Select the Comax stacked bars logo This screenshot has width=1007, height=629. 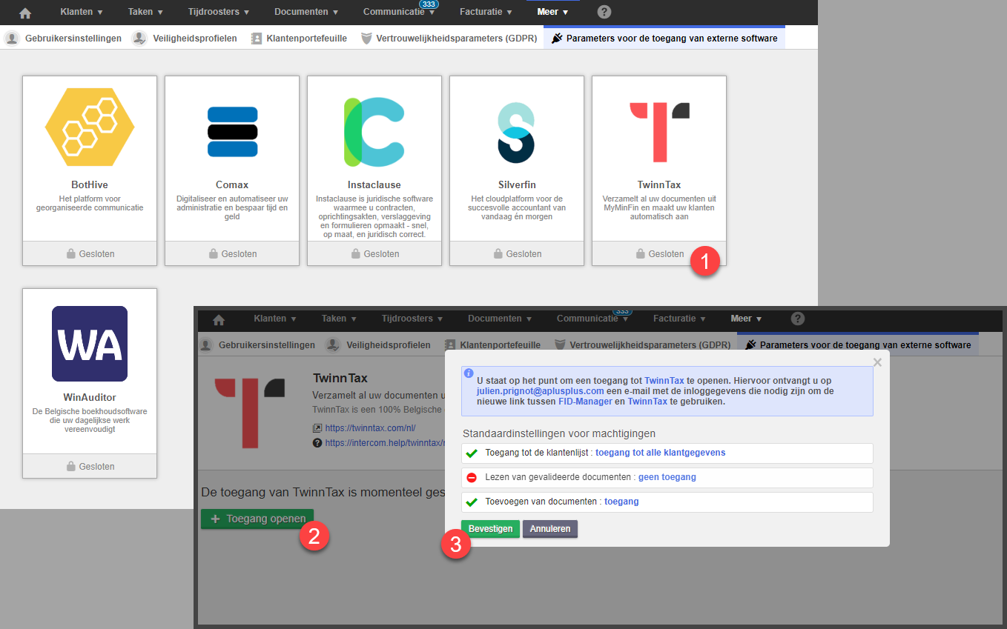coord(232,132)
